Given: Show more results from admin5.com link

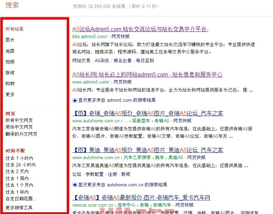Looking at the screenshot, I should point(117,100).
